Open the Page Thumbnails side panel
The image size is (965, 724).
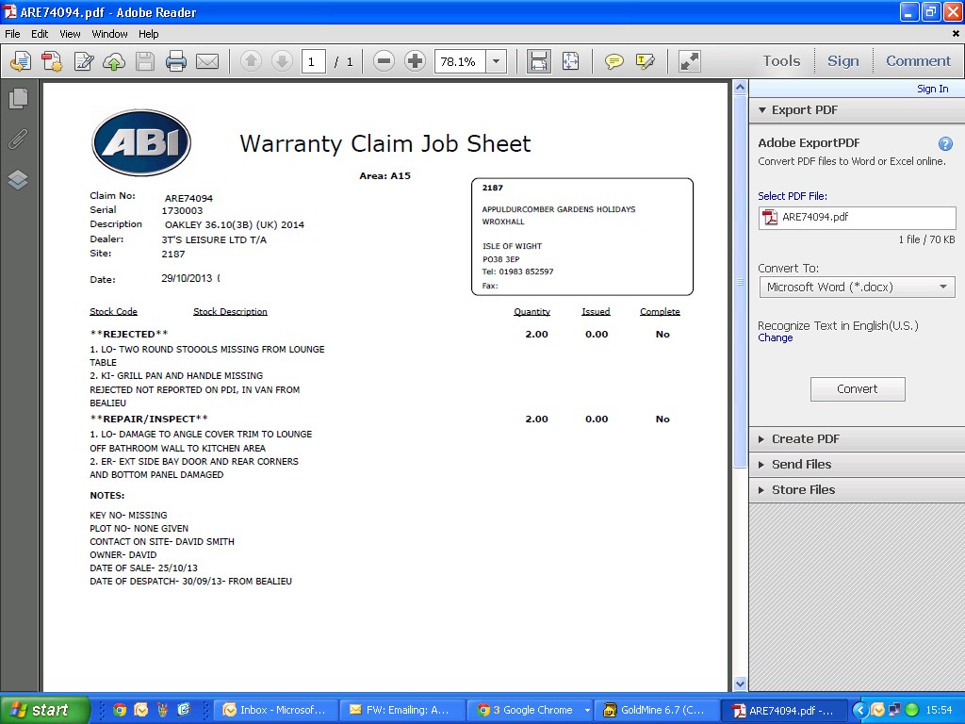click(x=18, y=98)
